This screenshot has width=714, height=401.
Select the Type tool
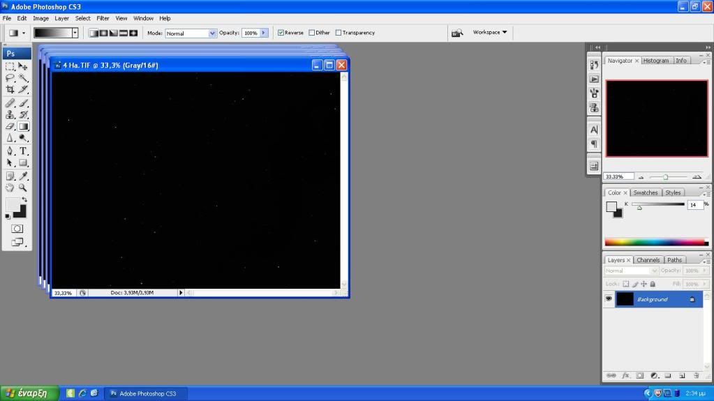[x=23, y=151]
